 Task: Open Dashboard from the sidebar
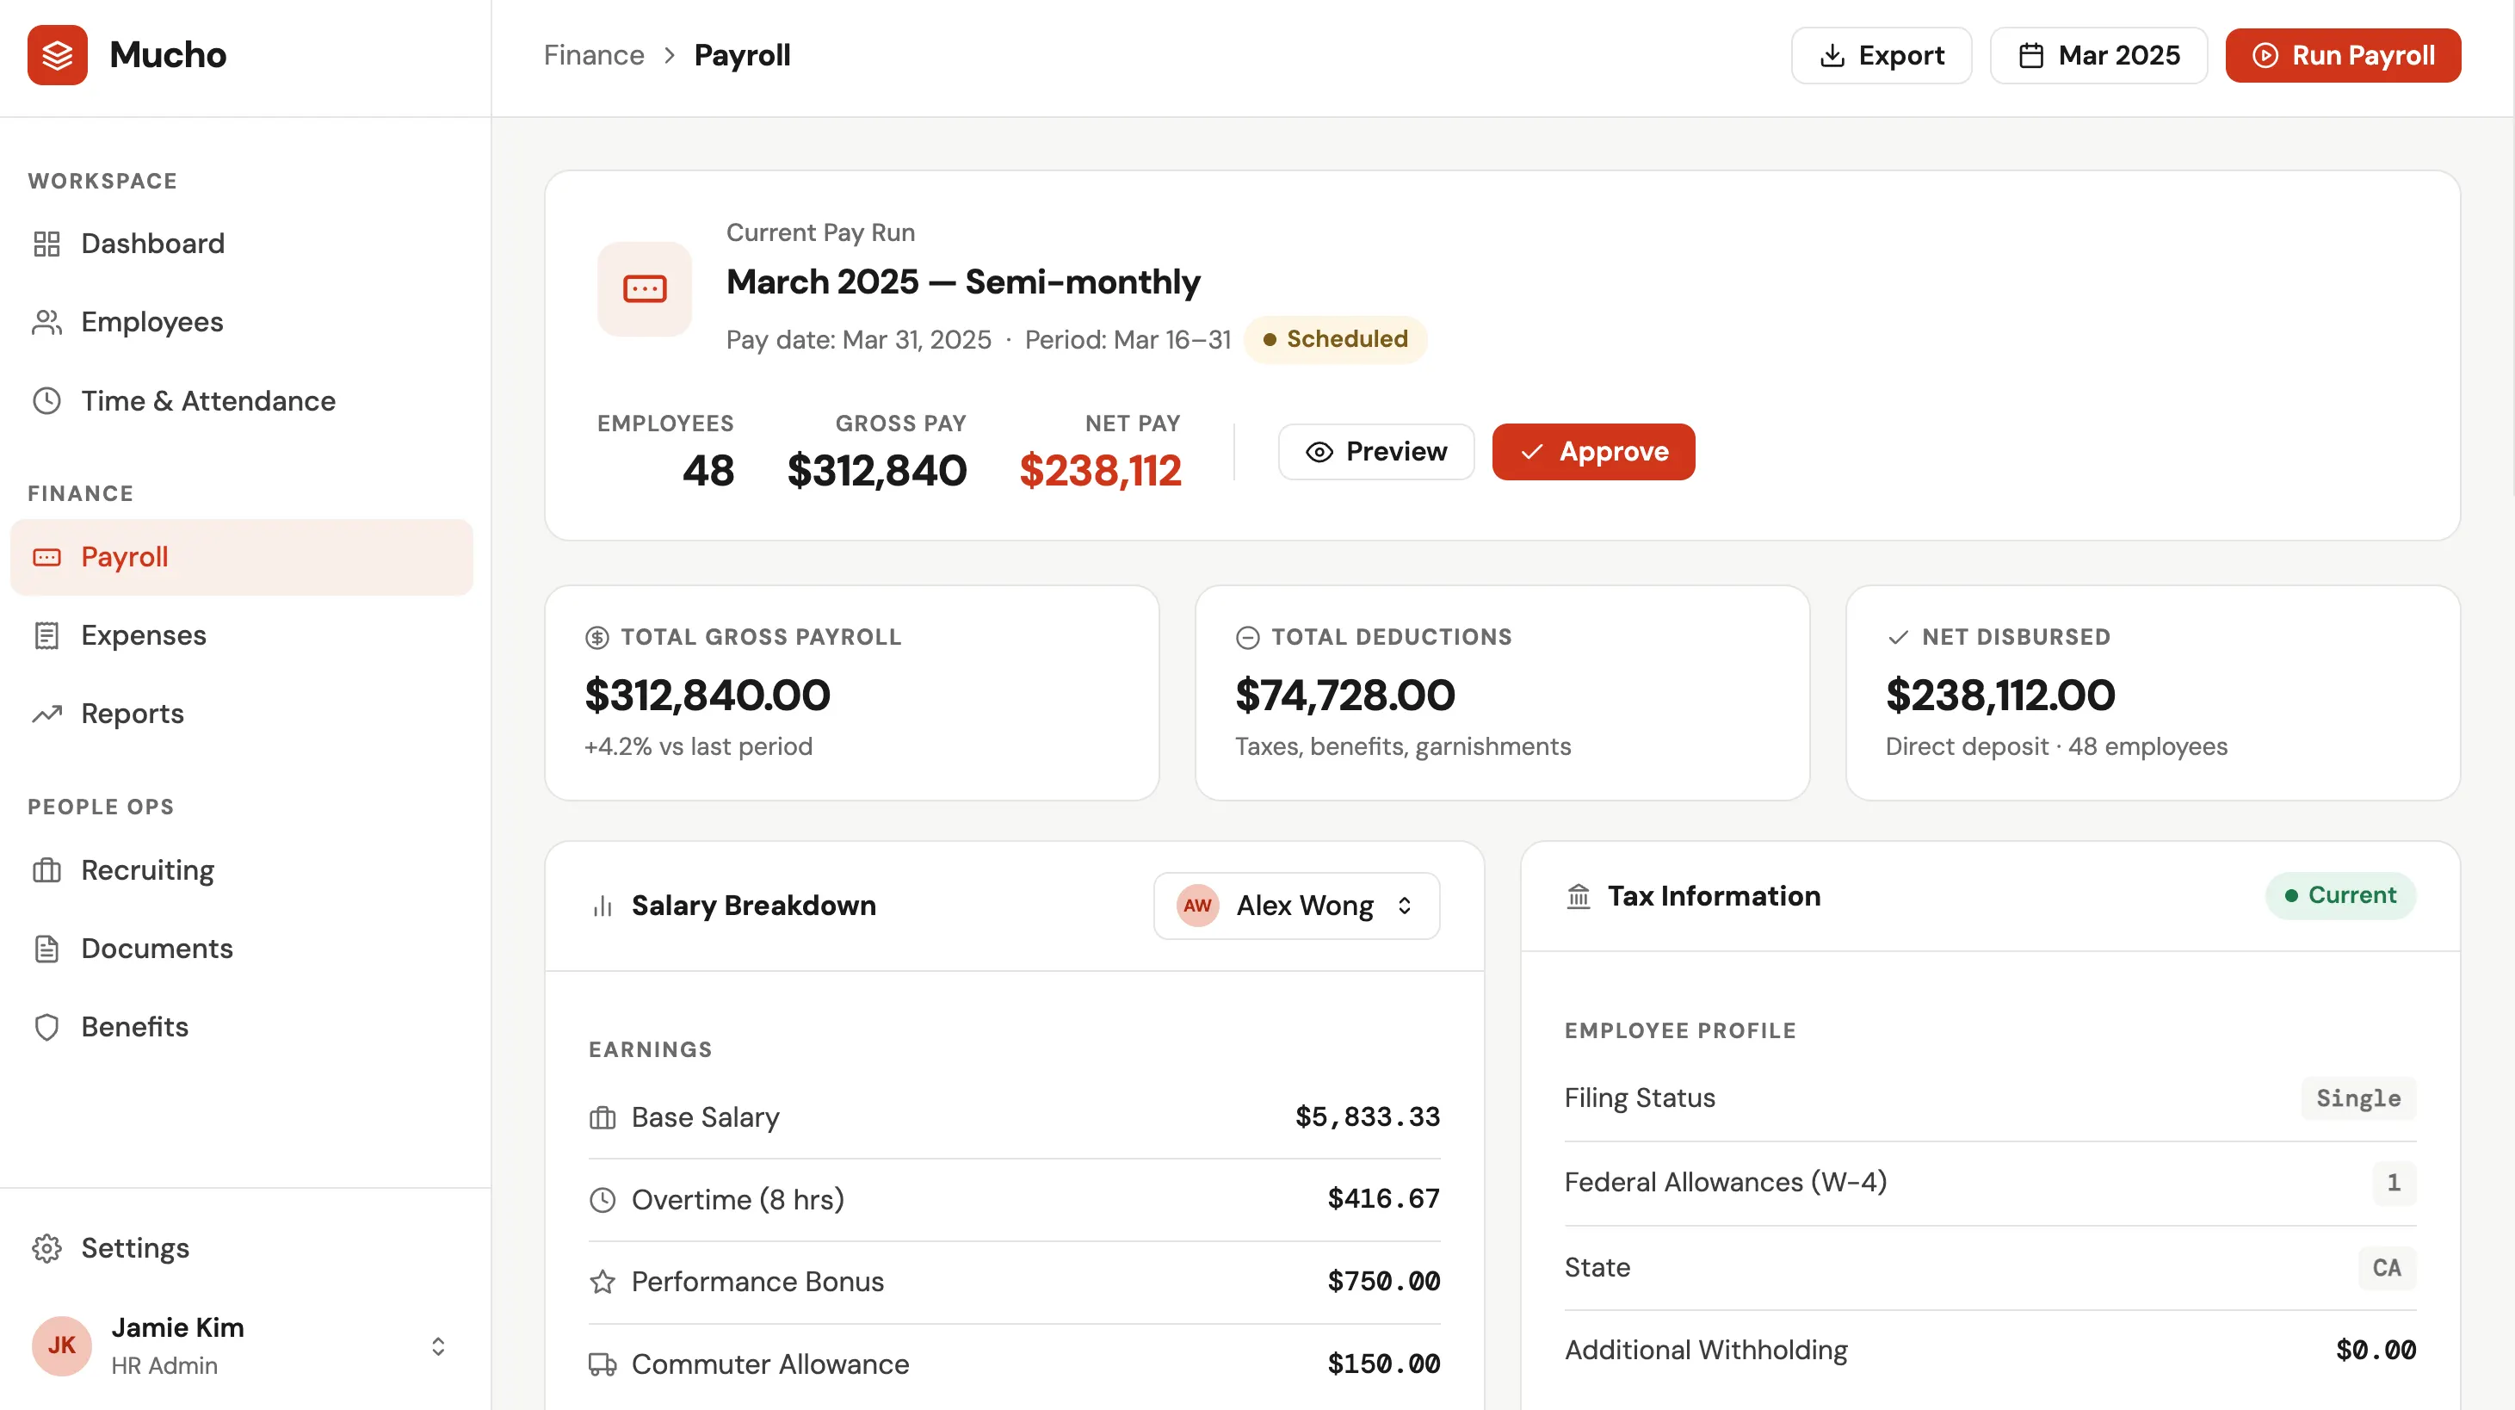241,243
